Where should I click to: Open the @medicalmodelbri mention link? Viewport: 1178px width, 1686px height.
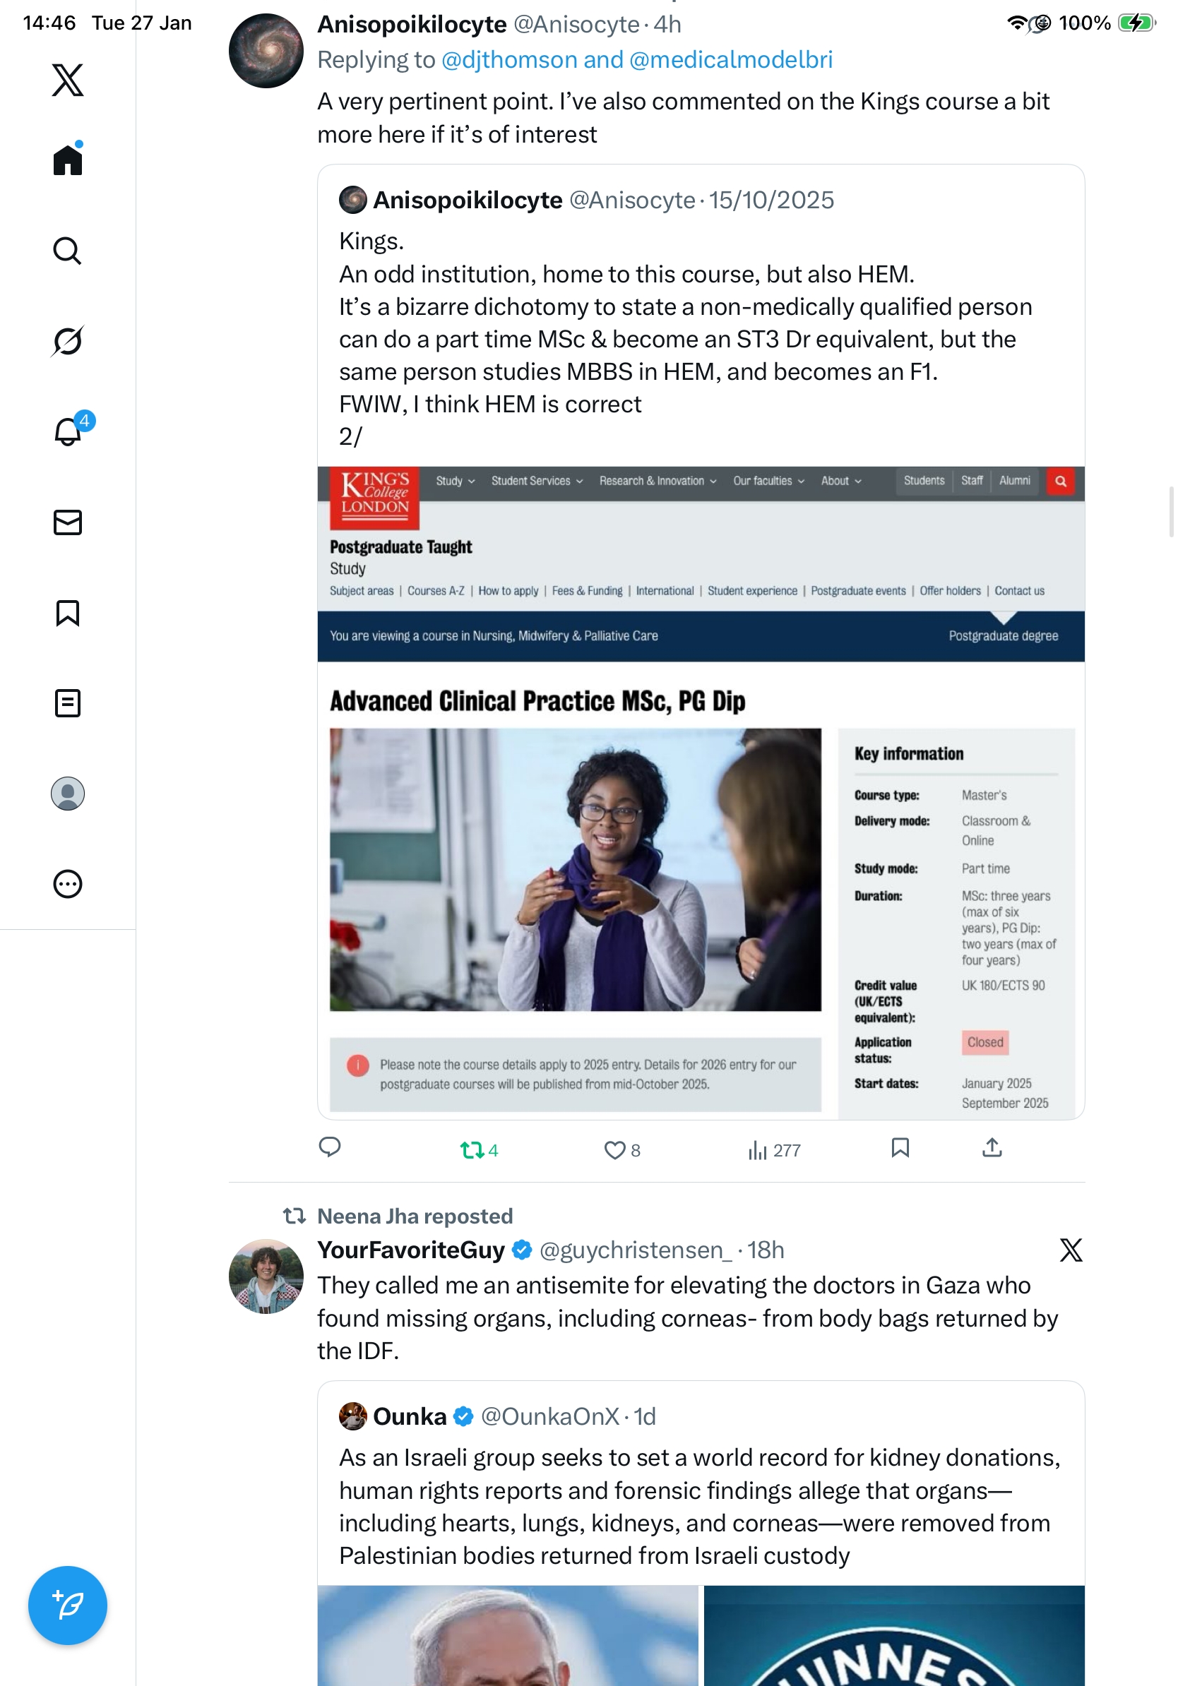pos(731,59)
